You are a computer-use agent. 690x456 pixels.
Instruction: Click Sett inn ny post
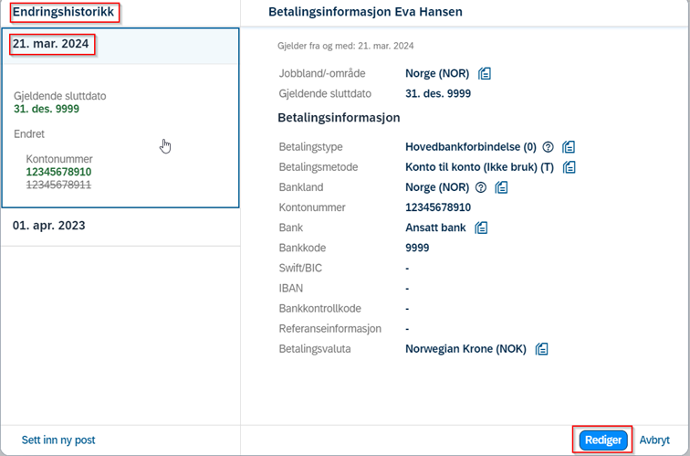coord(58,440)
